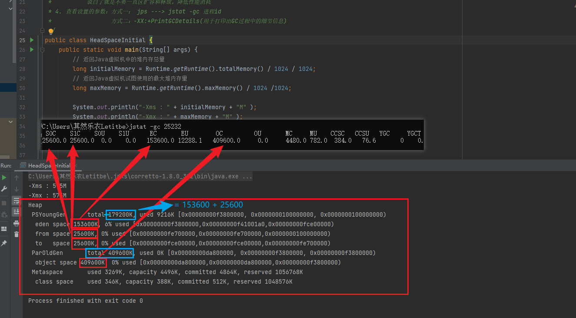Clear all console output with trash icon
This screenshot has width=576, height=318.
pyautogui.click(x=17, y=234)
